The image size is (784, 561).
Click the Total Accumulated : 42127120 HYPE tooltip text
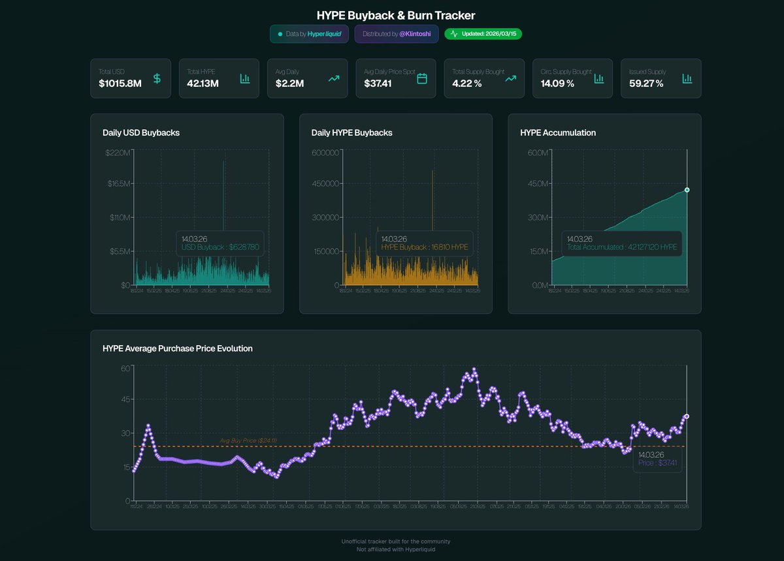click(x=622, y=247)
